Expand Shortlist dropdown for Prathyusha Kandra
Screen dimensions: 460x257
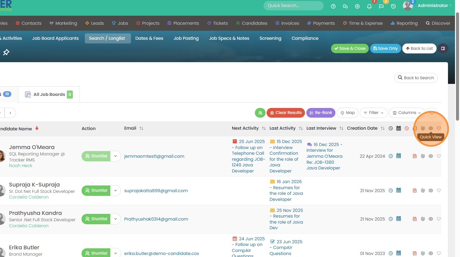116,219
